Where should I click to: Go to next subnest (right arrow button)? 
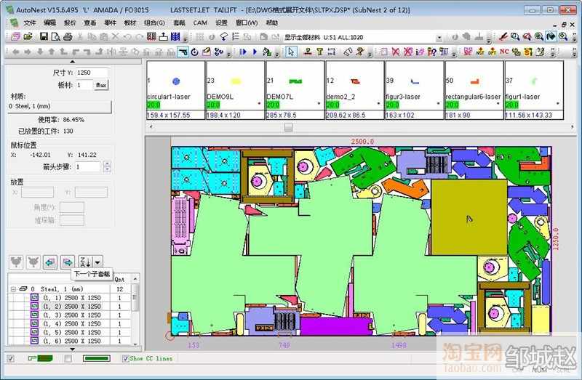pyautogui.click(x=68, y=262)
